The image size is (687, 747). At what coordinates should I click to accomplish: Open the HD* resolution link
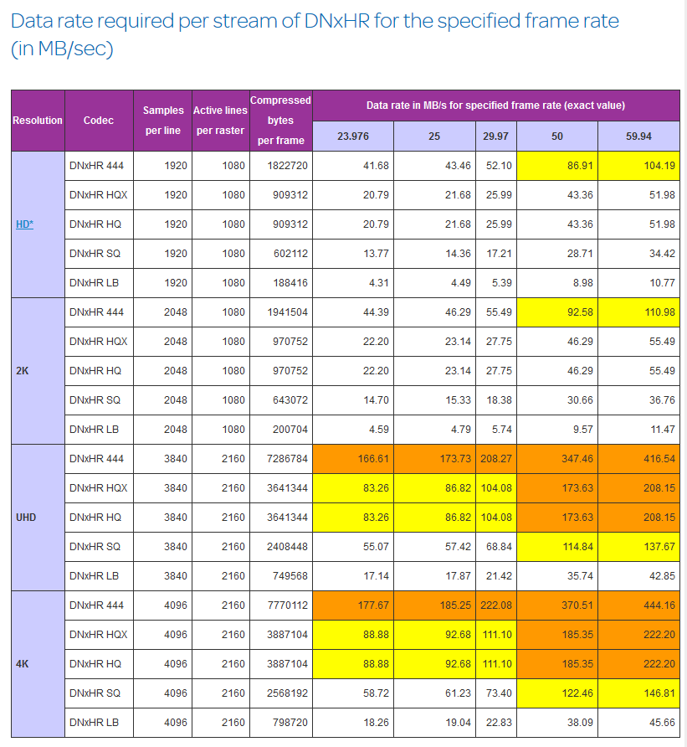click(23, 224)
